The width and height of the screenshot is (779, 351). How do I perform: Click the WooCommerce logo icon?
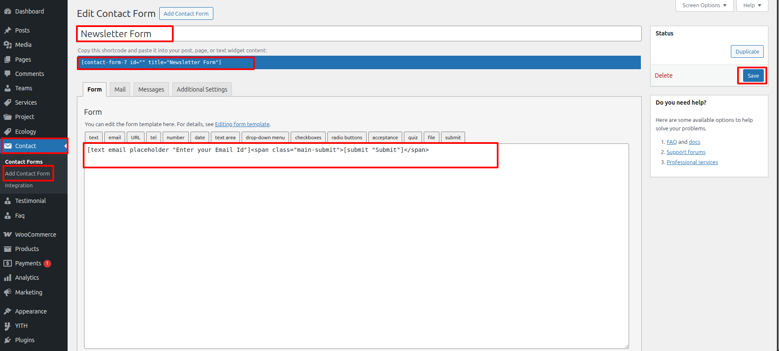pyautogui.click(x=8, y=235)
